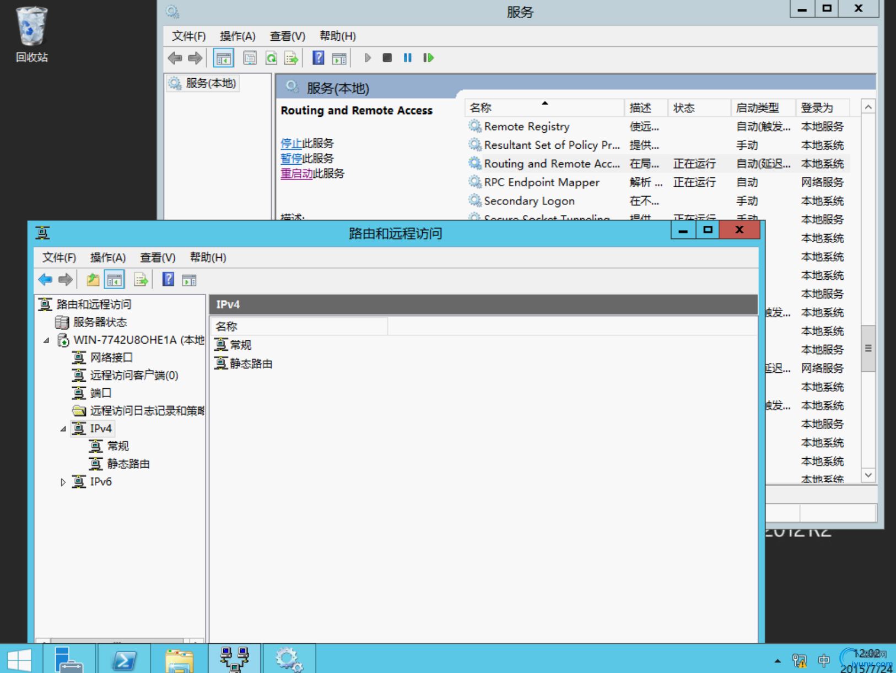896x673 pixels.
Task: Select 远程访问客户端(0) tree item
Action: (x=134, y=375)
